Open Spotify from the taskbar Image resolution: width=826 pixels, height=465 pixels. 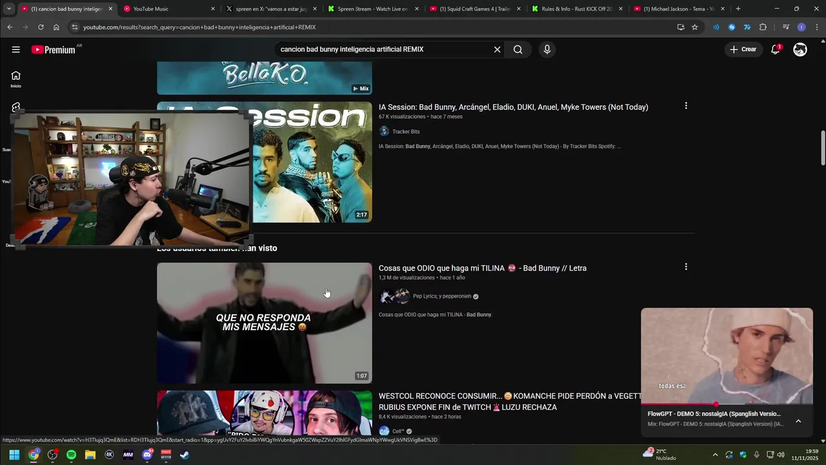pyautogui.click(x=71, y=455)
